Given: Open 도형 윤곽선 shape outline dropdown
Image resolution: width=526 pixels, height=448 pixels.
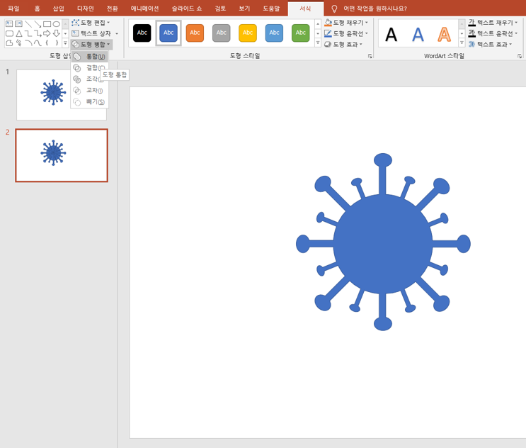Looking at the screenshot, I should (x=367, y=33).
